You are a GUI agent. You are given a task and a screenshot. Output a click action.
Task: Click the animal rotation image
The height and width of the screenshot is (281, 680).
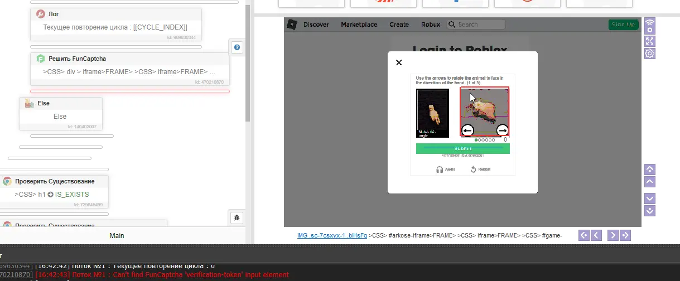click(x=485, y=112)
